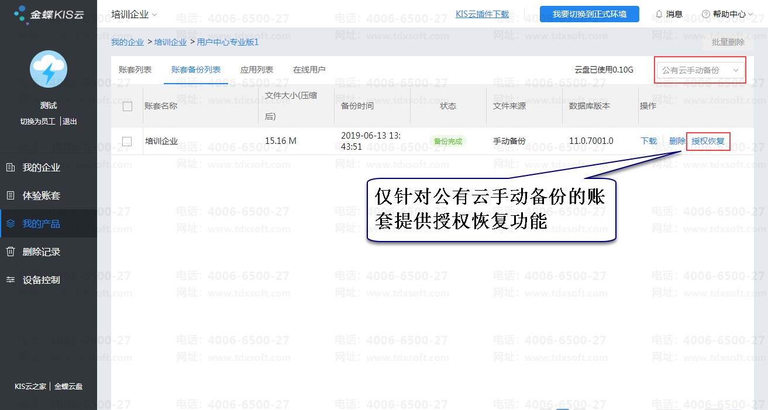The image size is (768, 410).
Task: Click the 设备控制 sliders icon
Action: [11, 280]
